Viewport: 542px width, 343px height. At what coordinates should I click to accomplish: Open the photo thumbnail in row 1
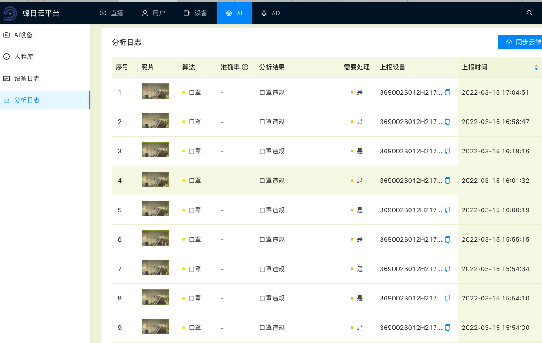155,91
